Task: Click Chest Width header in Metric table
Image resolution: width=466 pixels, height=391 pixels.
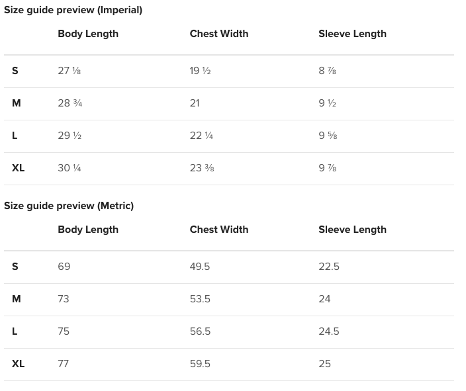Action: pyautogui.click(x=219, y=230)
